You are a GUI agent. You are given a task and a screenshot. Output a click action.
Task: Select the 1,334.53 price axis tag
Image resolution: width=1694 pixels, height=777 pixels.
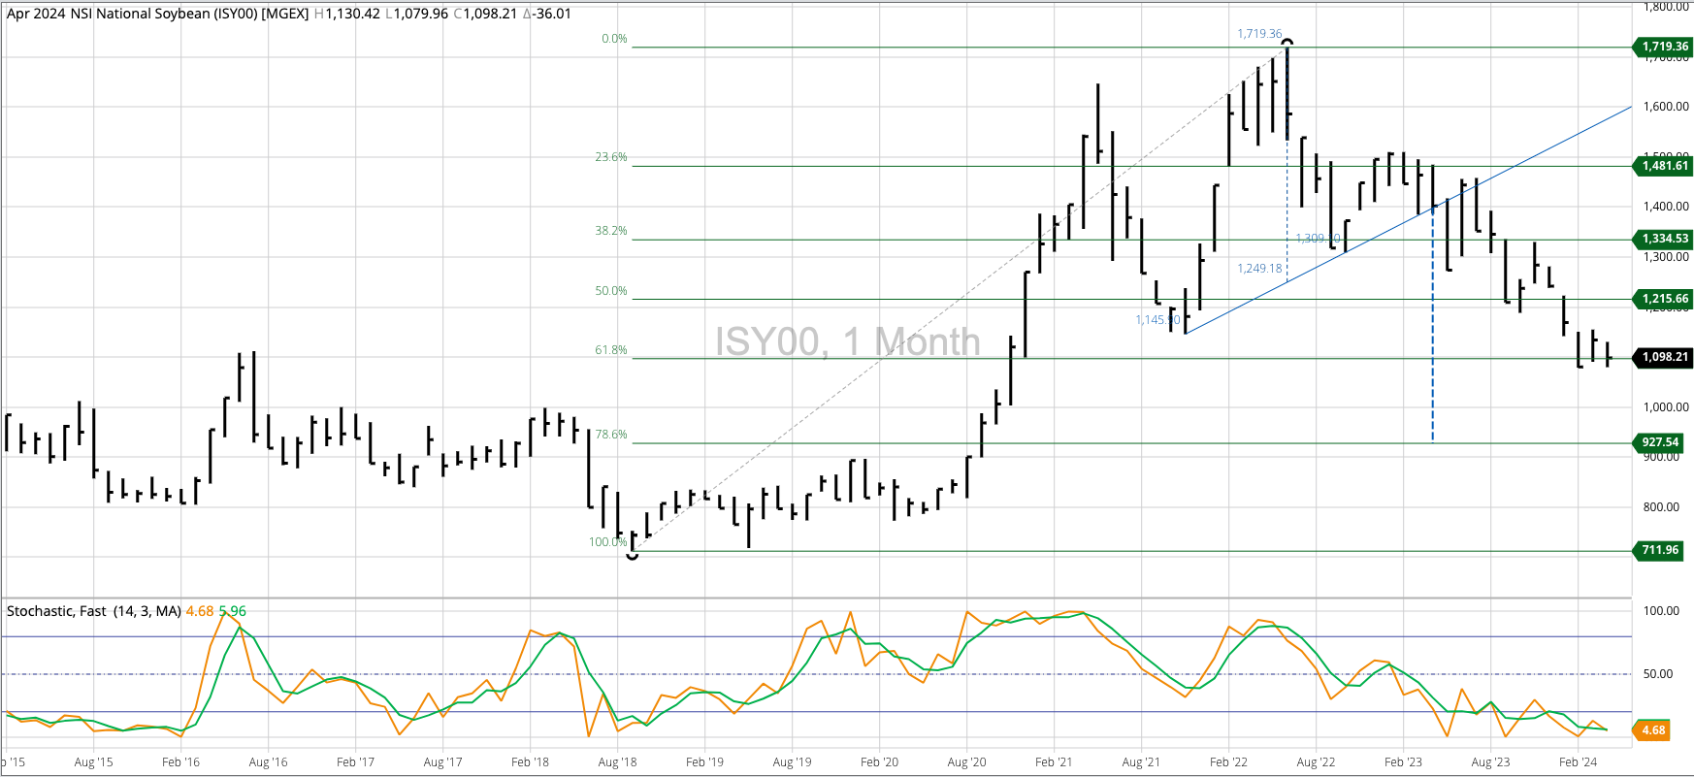point(1664,239)
